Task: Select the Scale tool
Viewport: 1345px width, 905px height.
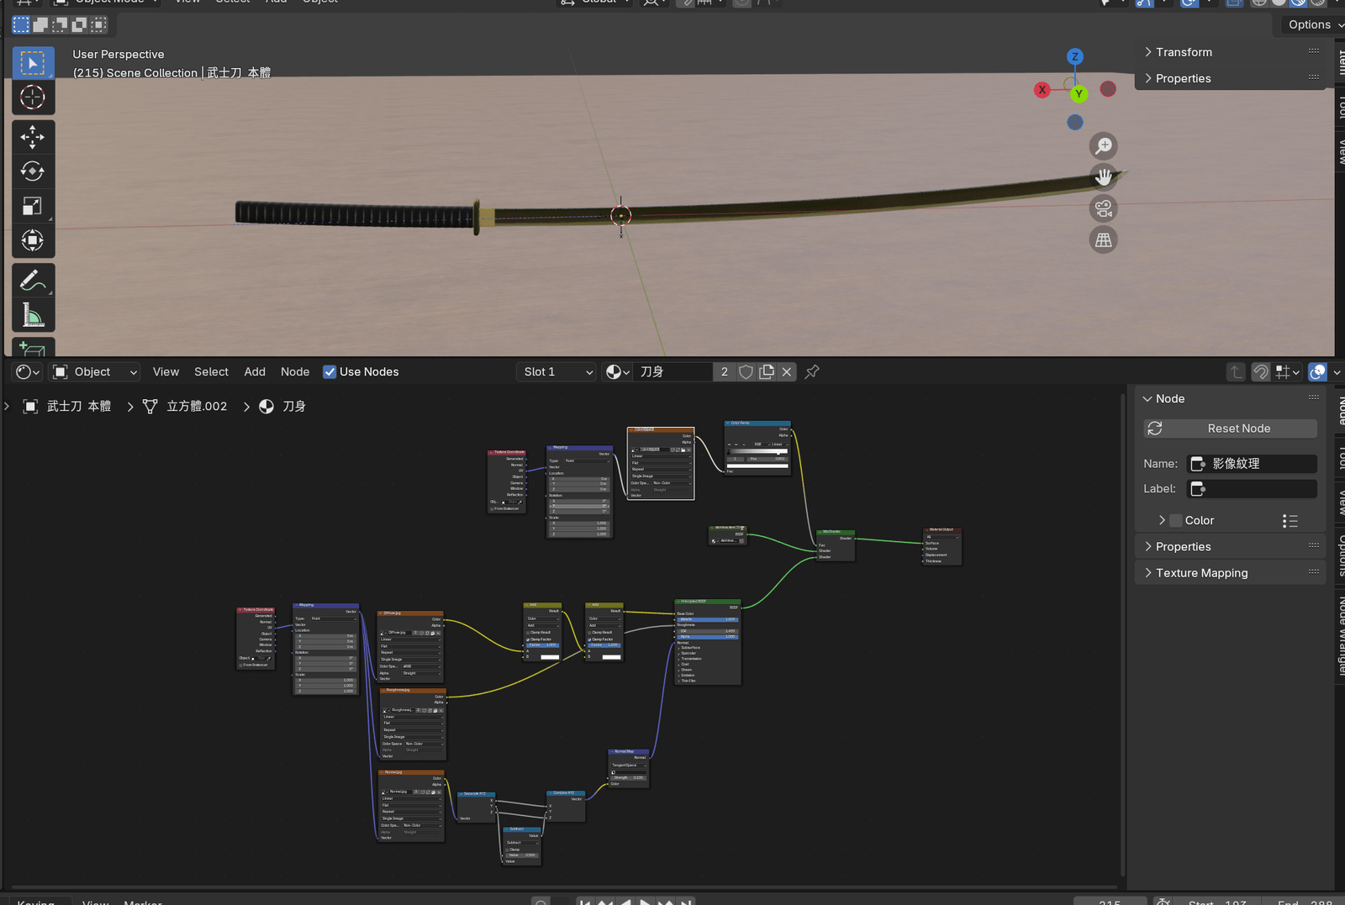Action: tap(33, 207)
